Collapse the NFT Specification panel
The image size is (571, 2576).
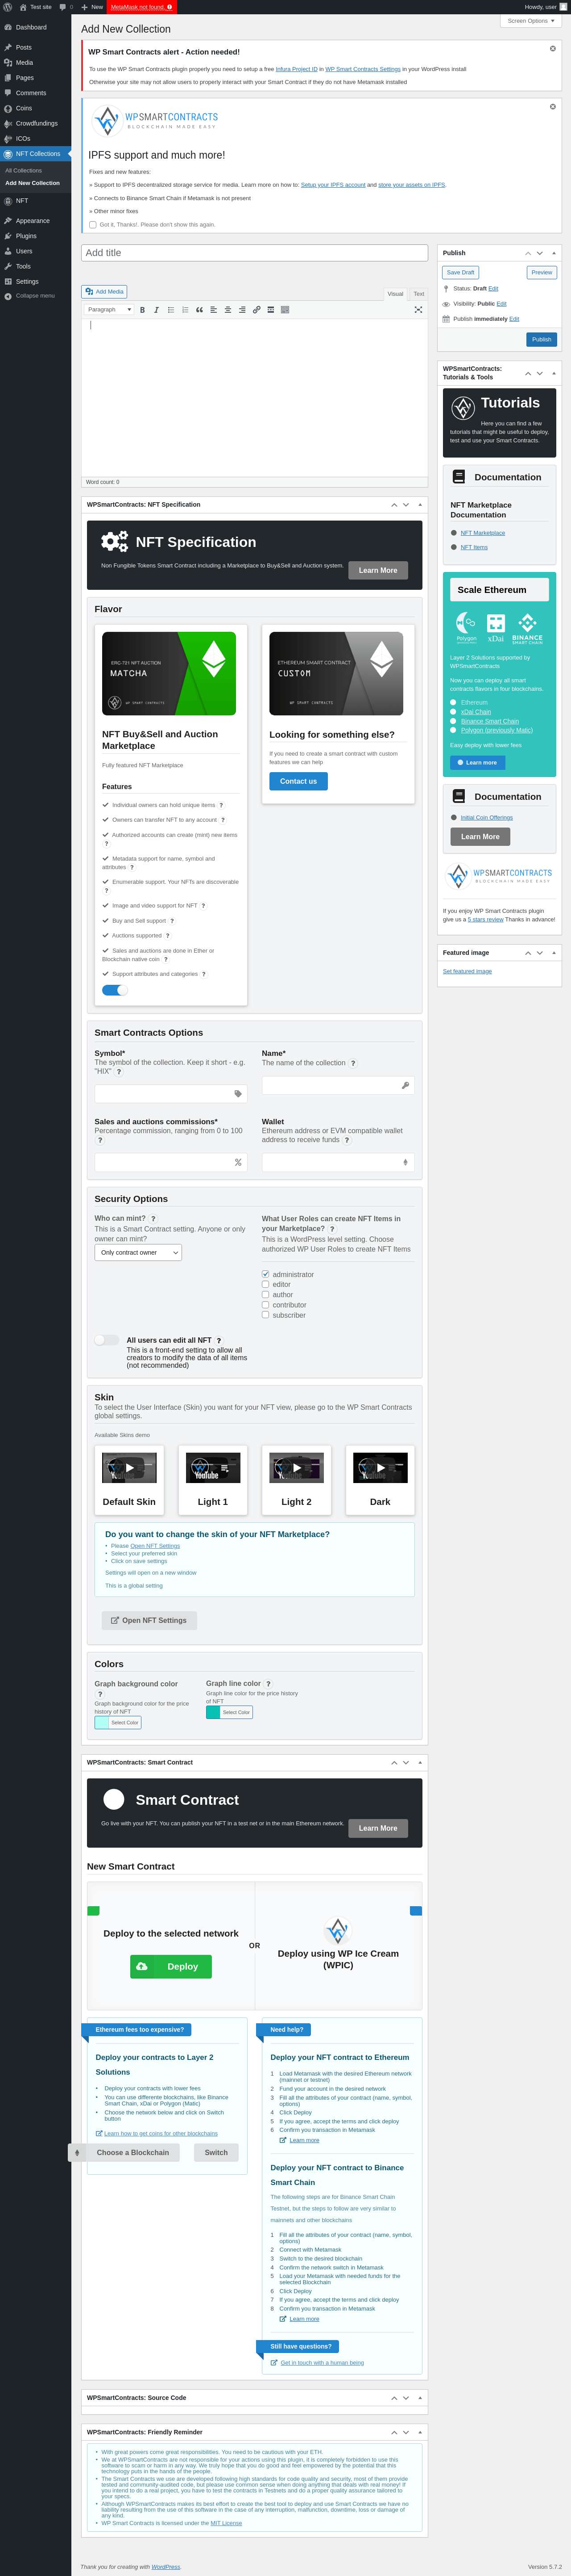(x=420, y=505)
